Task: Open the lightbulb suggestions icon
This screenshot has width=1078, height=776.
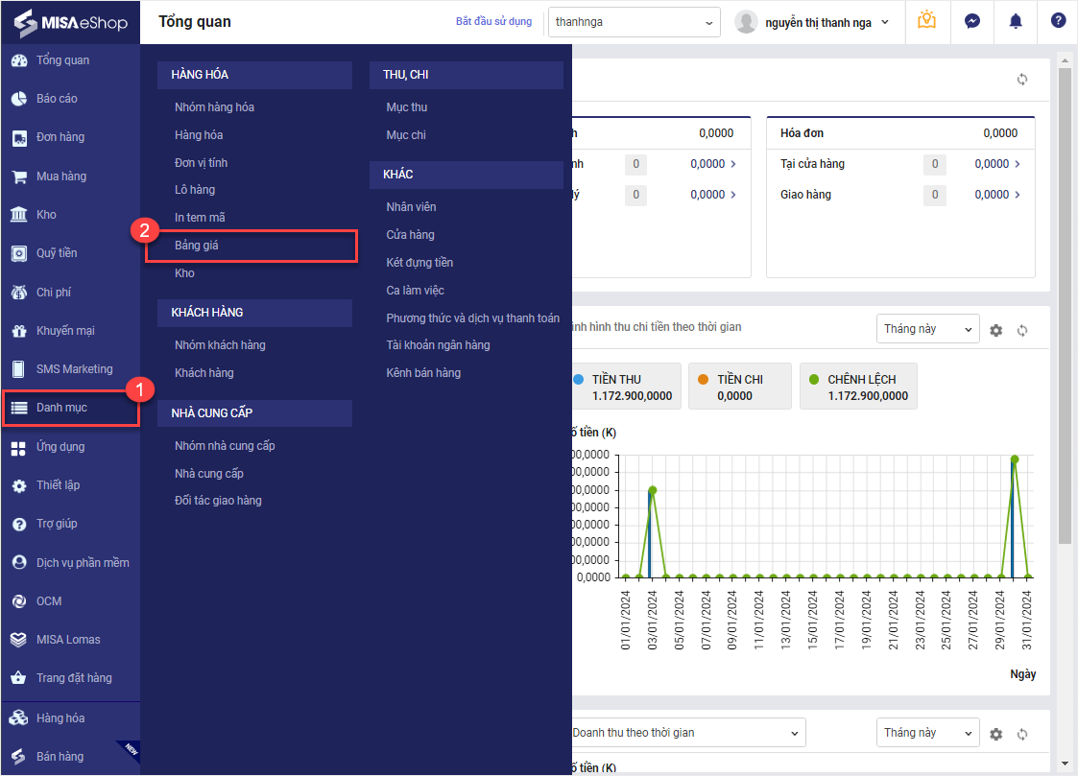Action: tap(926, 21)
